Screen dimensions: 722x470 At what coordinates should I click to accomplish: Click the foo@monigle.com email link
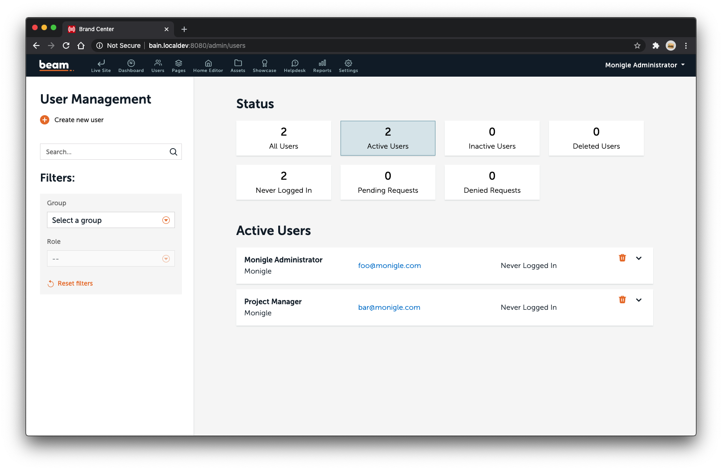[x=389, y=266]
